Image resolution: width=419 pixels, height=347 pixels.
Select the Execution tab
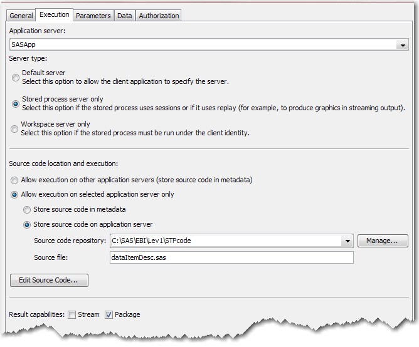[x=55, y=15]
